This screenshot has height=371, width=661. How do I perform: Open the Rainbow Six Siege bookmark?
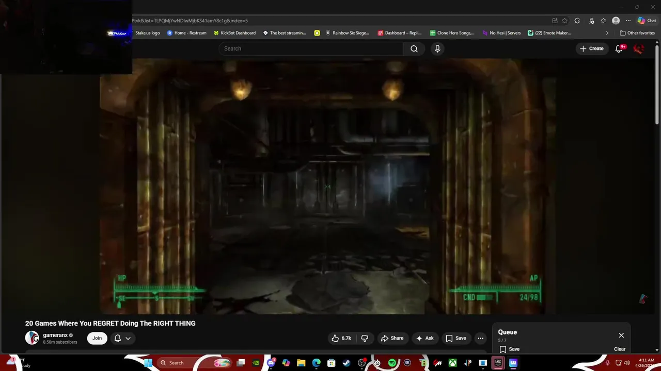click(x=347, y=33)
